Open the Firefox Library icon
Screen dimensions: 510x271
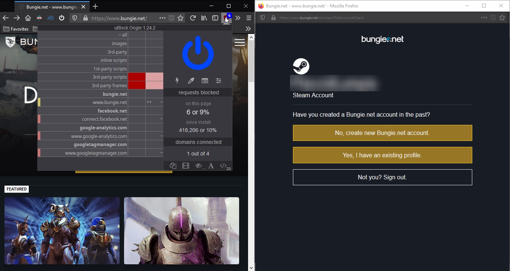coord(204,18)
